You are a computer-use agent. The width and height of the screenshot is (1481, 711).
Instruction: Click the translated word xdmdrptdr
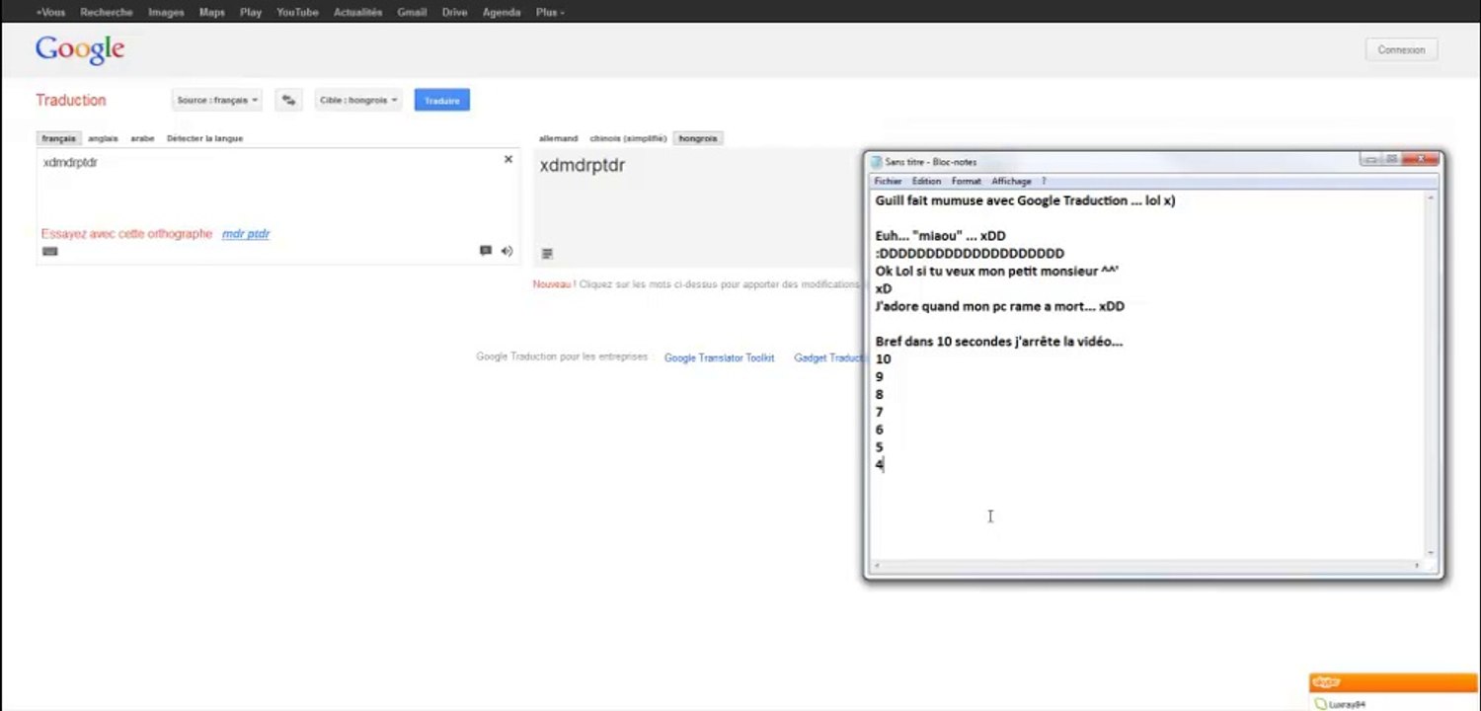[582, 165]
